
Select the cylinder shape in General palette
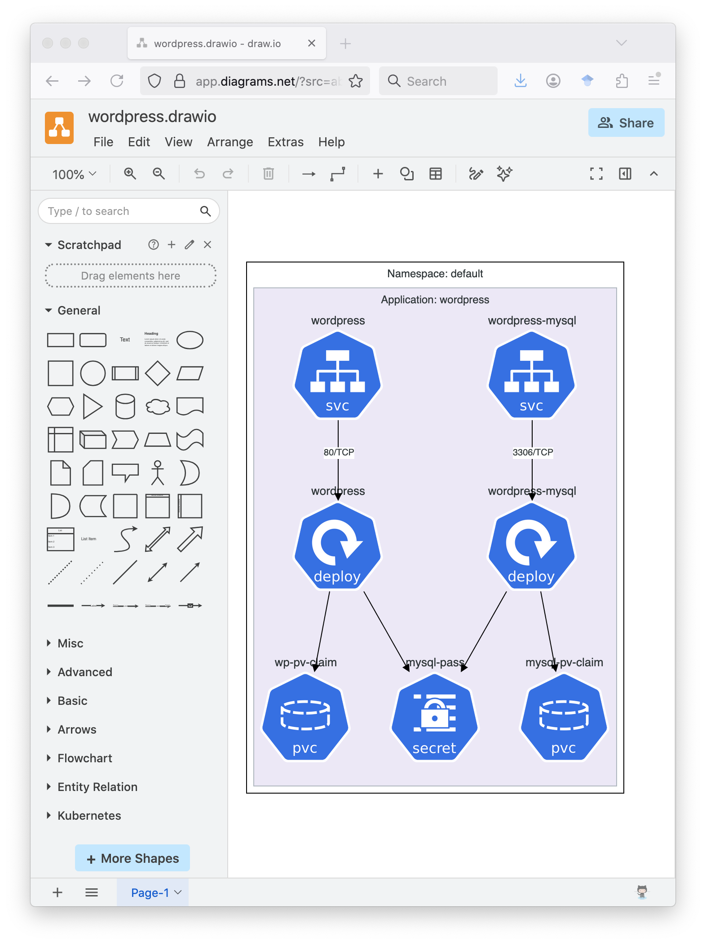(x=125, y=406)
